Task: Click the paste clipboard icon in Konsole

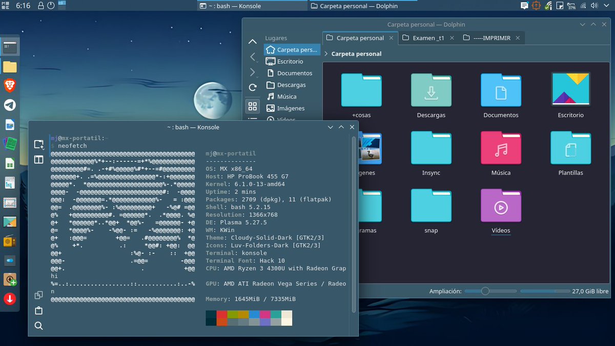Action: [x=38, y=311]
